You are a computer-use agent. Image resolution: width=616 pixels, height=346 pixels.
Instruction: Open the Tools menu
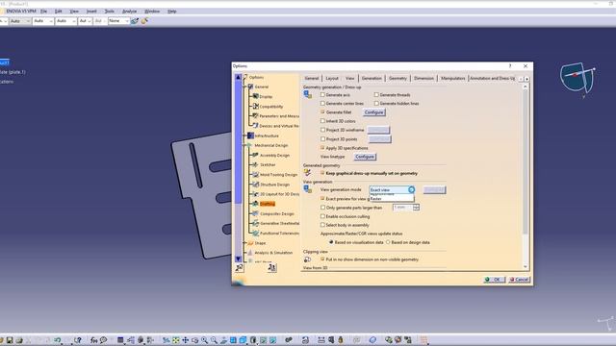point(109,12)
